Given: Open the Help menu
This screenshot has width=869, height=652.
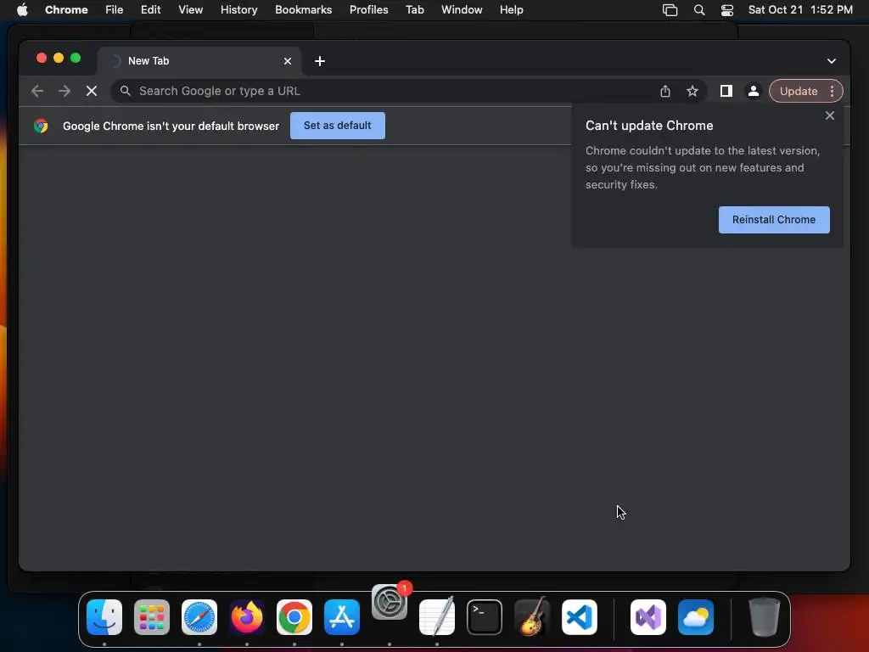Looking at the screenshot, I should (x=511, y=10).
